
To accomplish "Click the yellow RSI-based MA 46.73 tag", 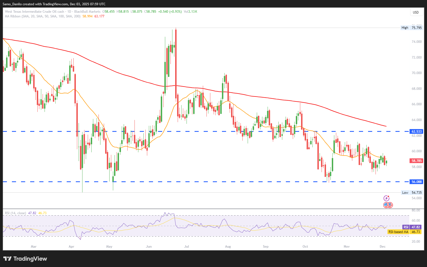I will coord(405,232).
